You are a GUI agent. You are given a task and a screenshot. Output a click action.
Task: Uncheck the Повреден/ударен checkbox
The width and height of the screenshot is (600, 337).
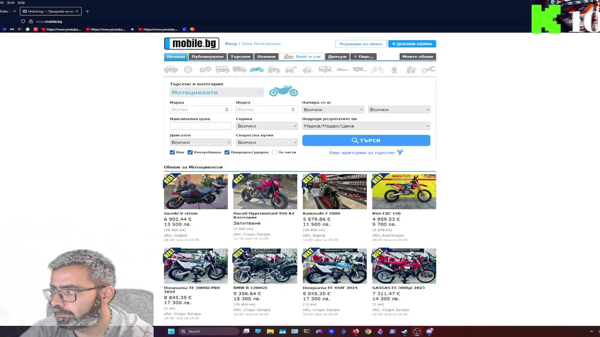227,152
